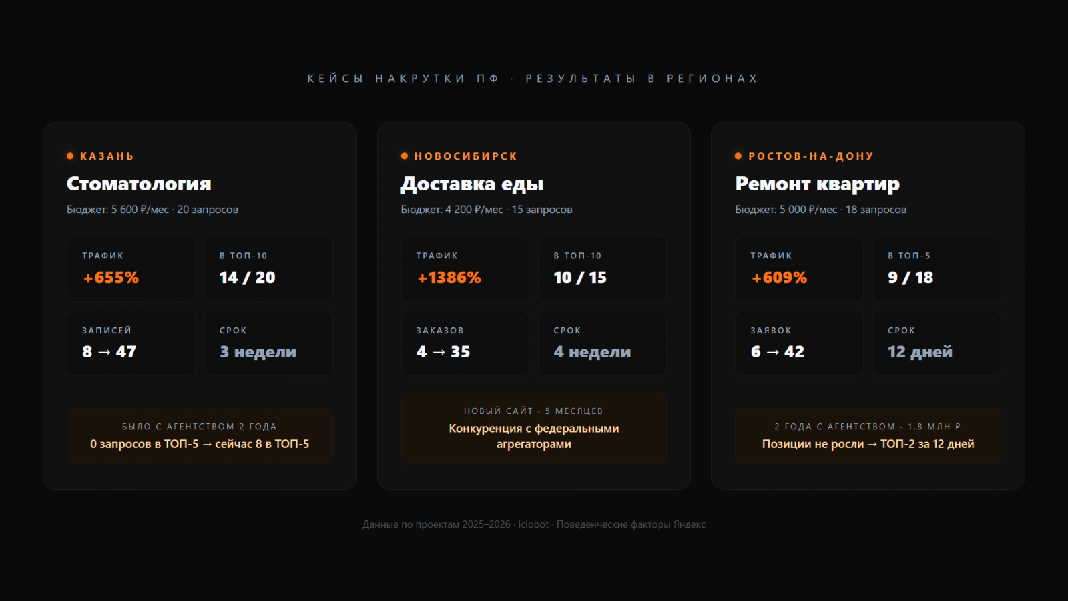Click the Записей 8 → 47 tile

131,343
